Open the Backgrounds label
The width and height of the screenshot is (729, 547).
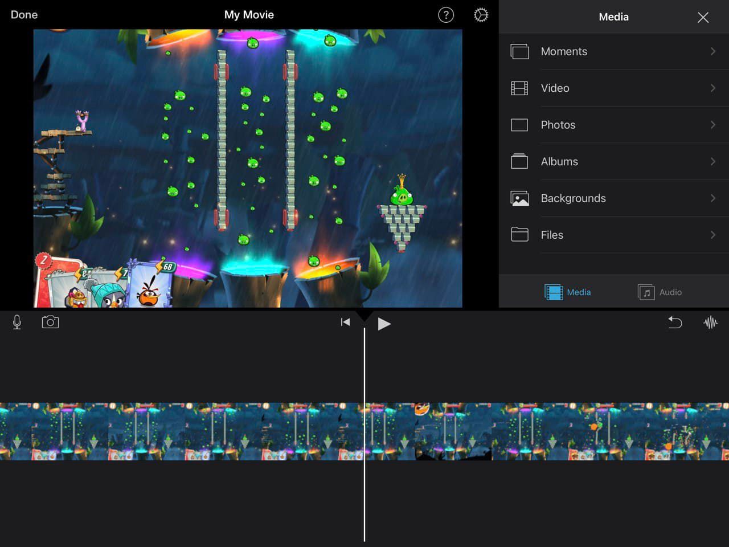point(573,198)
